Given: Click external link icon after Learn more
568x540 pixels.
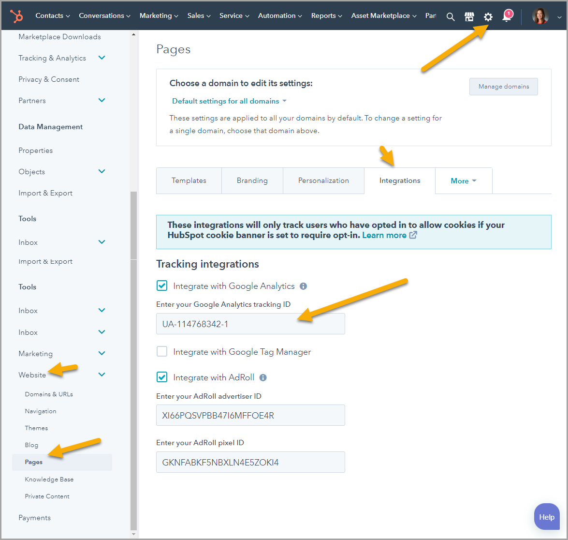Looking at the screenshot, I should tap(413, 235).
